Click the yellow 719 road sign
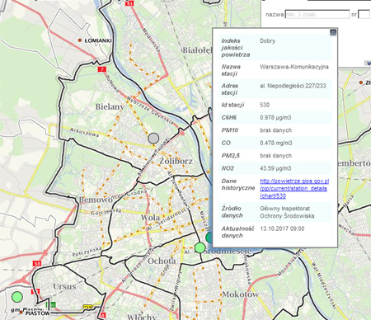This screenshot has height=320, width=371. tap(87, 307)
